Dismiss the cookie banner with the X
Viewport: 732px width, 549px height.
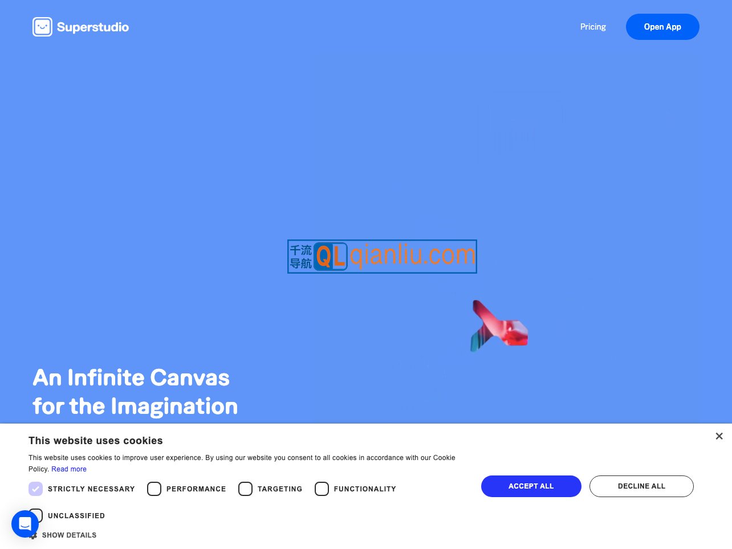point(719,436)
